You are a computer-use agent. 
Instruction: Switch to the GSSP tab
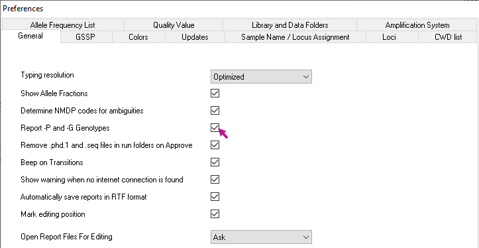(x=86, y=37)
